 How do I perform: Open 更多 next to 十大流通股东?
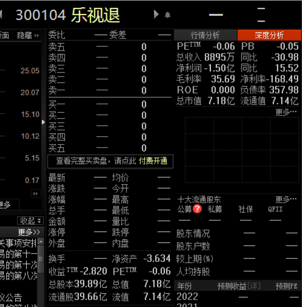(x=286, y=200)
